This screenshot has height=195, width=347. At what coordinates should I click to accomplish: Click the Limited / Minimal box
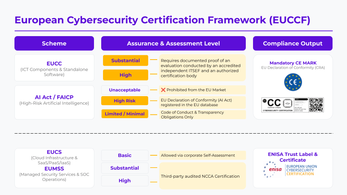coord(125,114)
